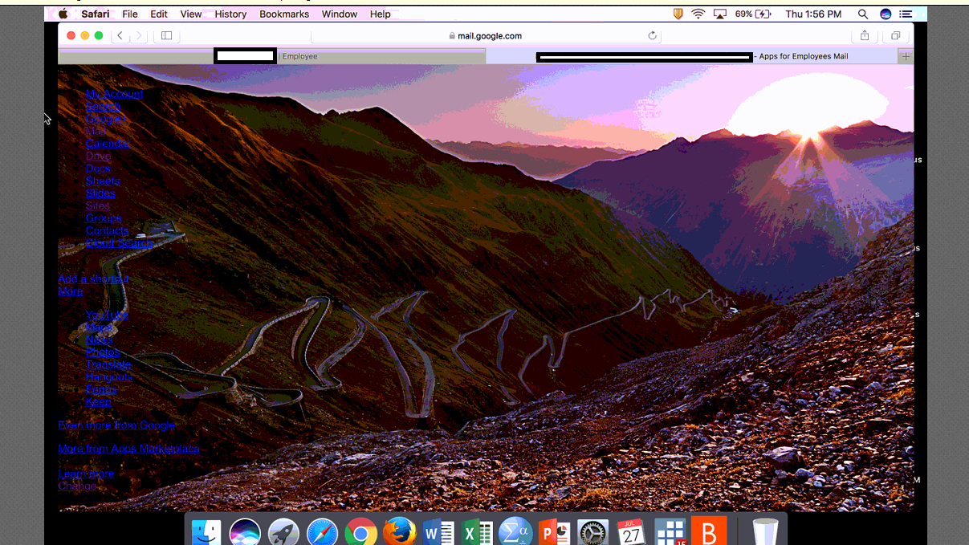Click the battery 69% indicator
Viewport: 969px width, 545px height.
753,14
